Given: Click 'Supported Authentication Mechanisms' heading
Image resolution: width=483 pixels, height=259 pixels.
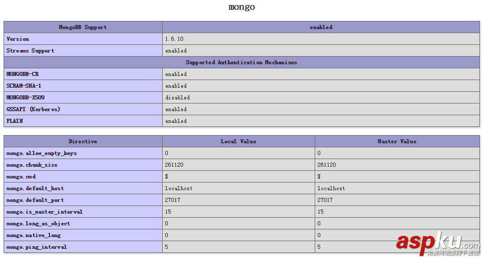Looking at the screenshot, I should 242,62.
